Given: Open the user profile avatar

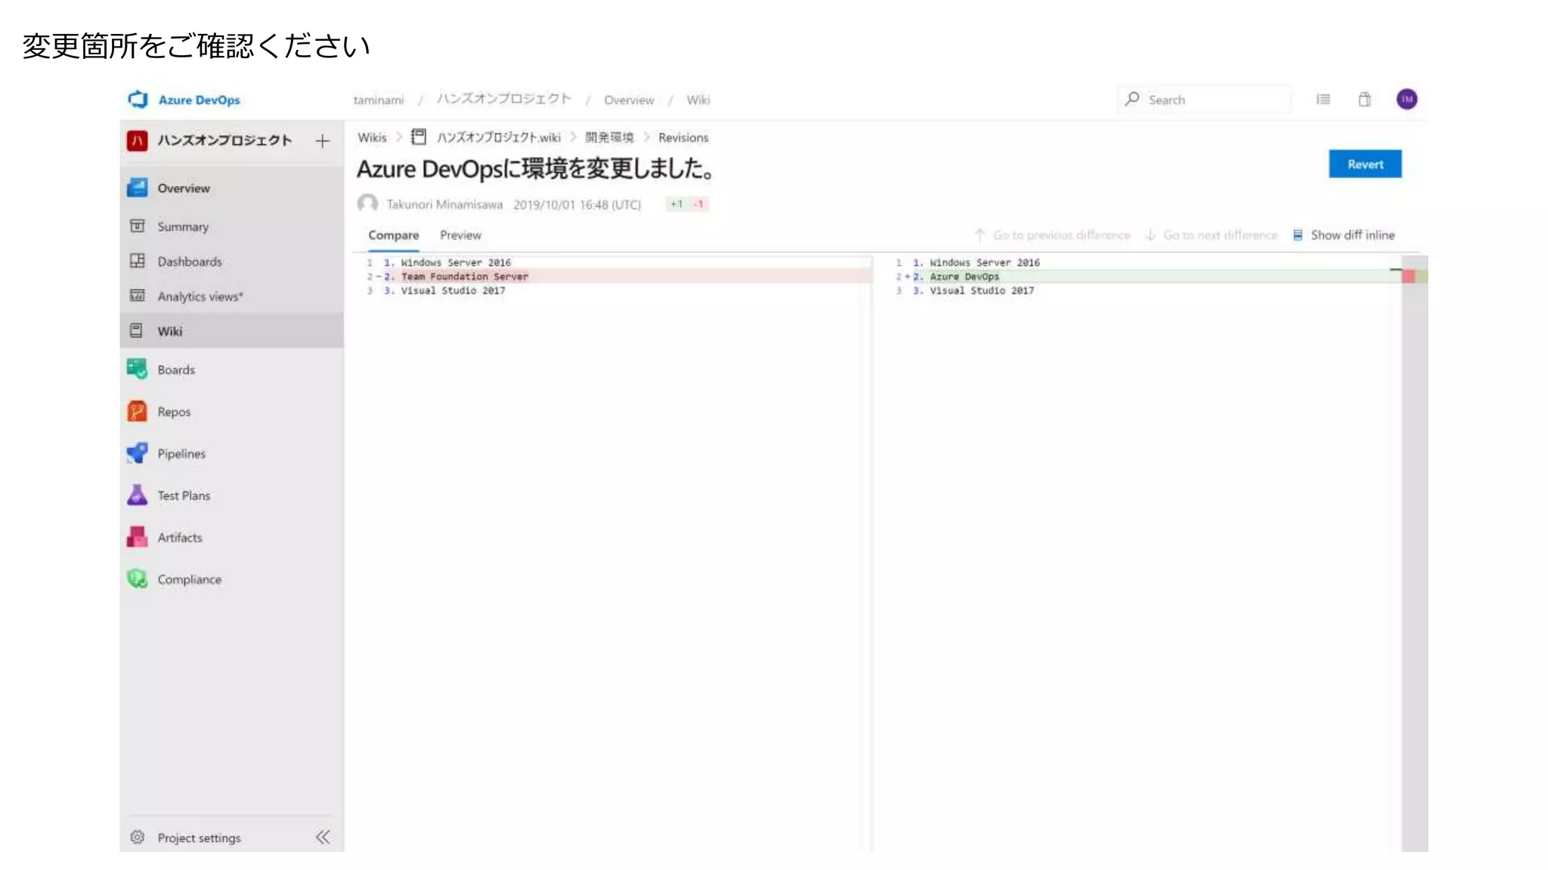Looking at the screenshot, I should [x=1407, y=99].
